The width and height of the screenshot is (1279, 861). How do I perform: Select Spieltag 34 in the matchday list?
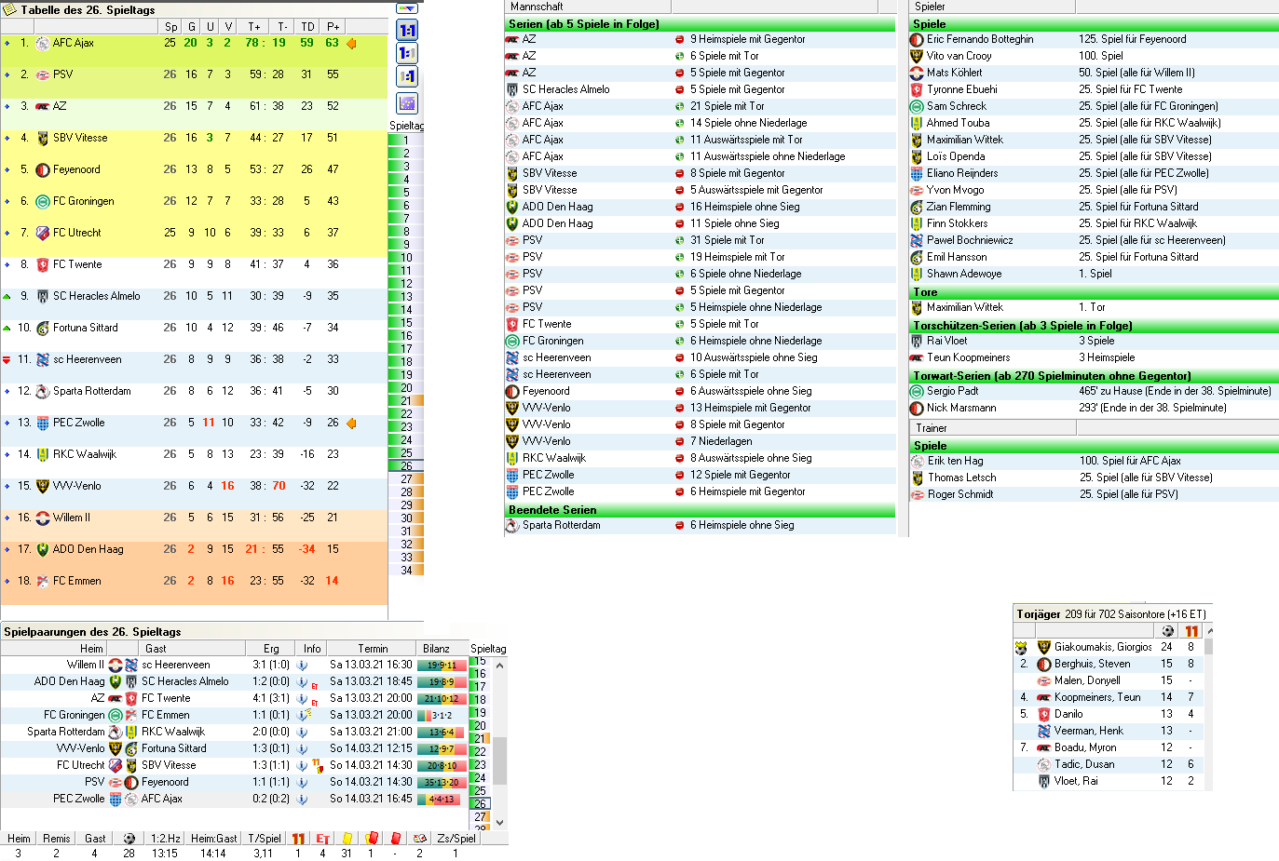406,571
